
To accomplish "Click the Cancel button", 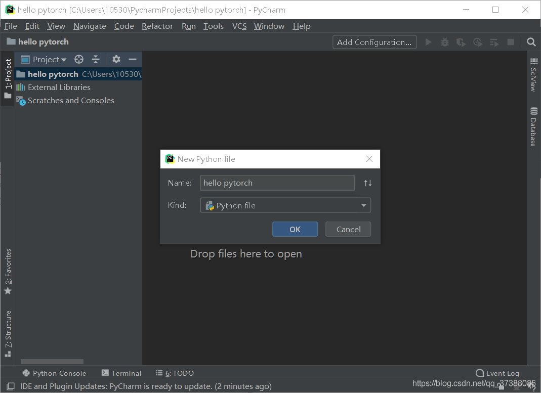I will pos(348,229).
